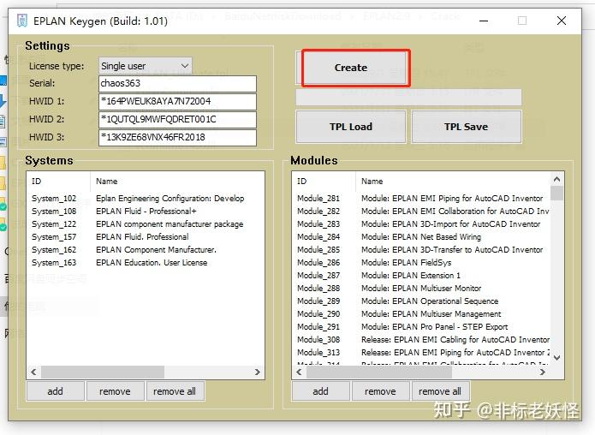Select Module_308 EMI Cabling release row
Viewport: 595px width, 435px height.
pyautogui.click(x=421, y=340)
